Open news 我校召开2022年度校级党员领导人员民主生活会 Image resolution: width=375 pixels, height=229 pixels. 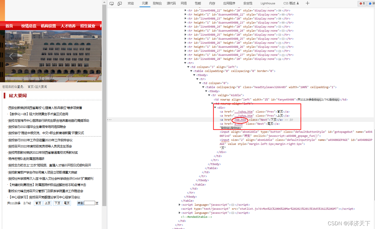[x=40, y=146]
